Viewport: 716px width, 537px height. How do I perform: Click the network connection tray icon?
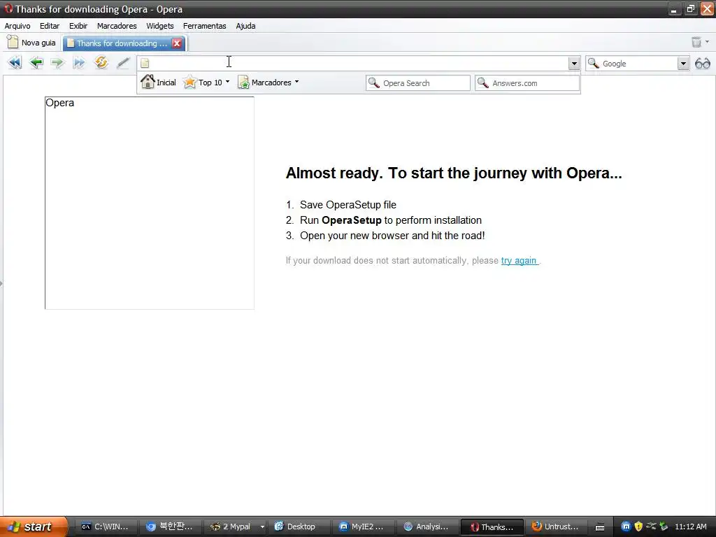tap(651, 526)
